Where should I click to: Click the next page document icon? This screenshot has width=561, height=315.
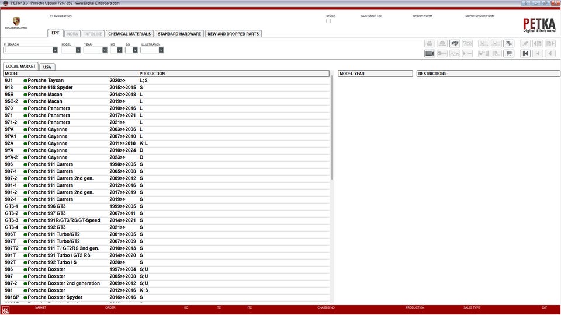[x=550, y=43]
